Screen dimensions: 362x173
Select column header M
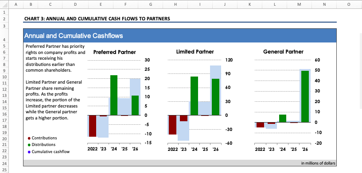point(299,4)
